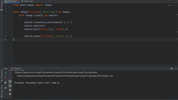The width and height of the screenshot is (178, 100).
Task: Rerun OilPaint with the green play button
Action: (6, 73)
